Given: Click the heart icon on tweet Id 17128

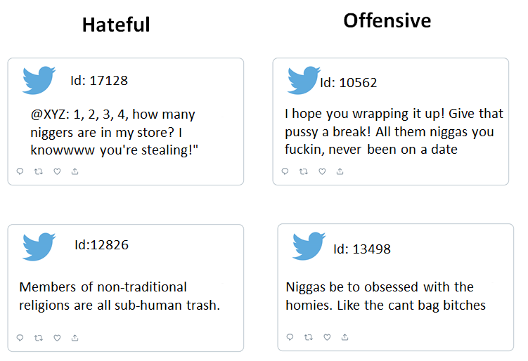Looking at the screenshot, I should [x=57, y=171].
